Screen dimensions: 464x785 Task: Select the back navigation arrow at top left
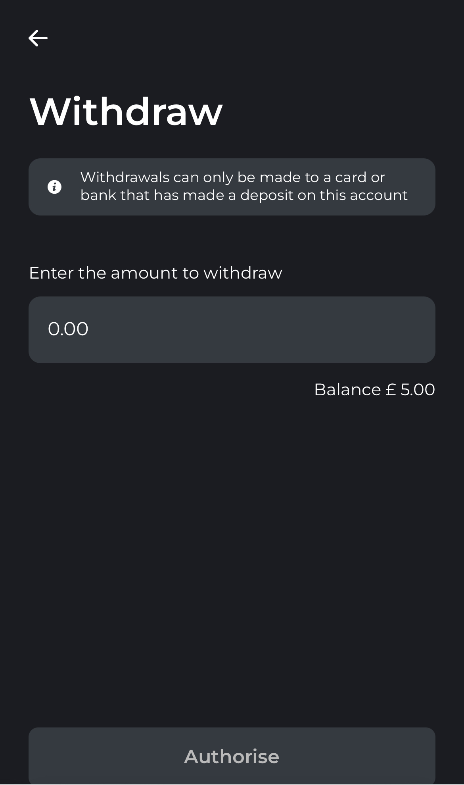38,38
